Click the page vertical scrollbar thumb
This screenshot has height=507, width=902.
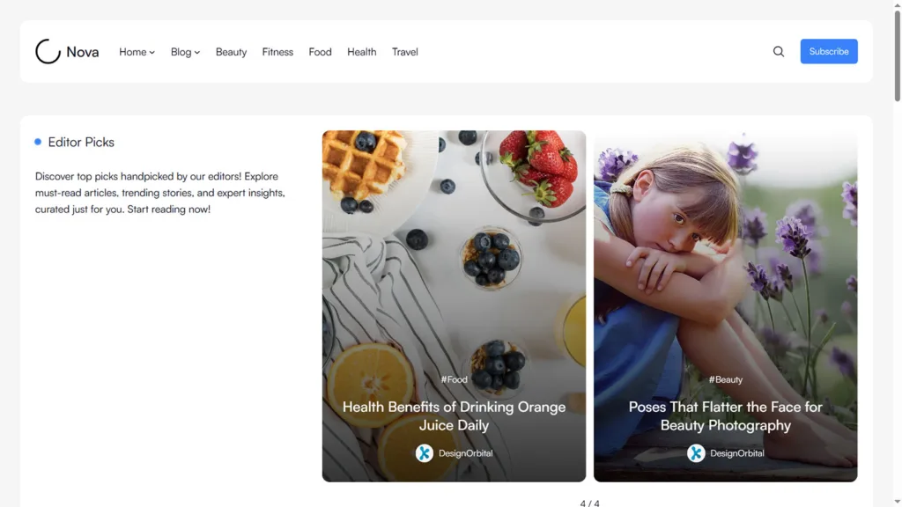[898, 53]
